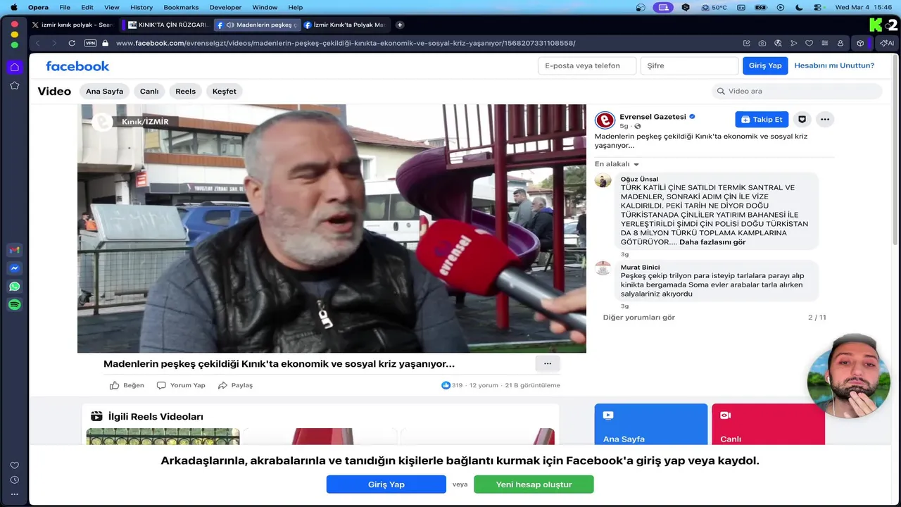This screenshot has height=507, width=901.
Task: Click 'Yeni hesap oluştur' green button
Action: [534, 484]
